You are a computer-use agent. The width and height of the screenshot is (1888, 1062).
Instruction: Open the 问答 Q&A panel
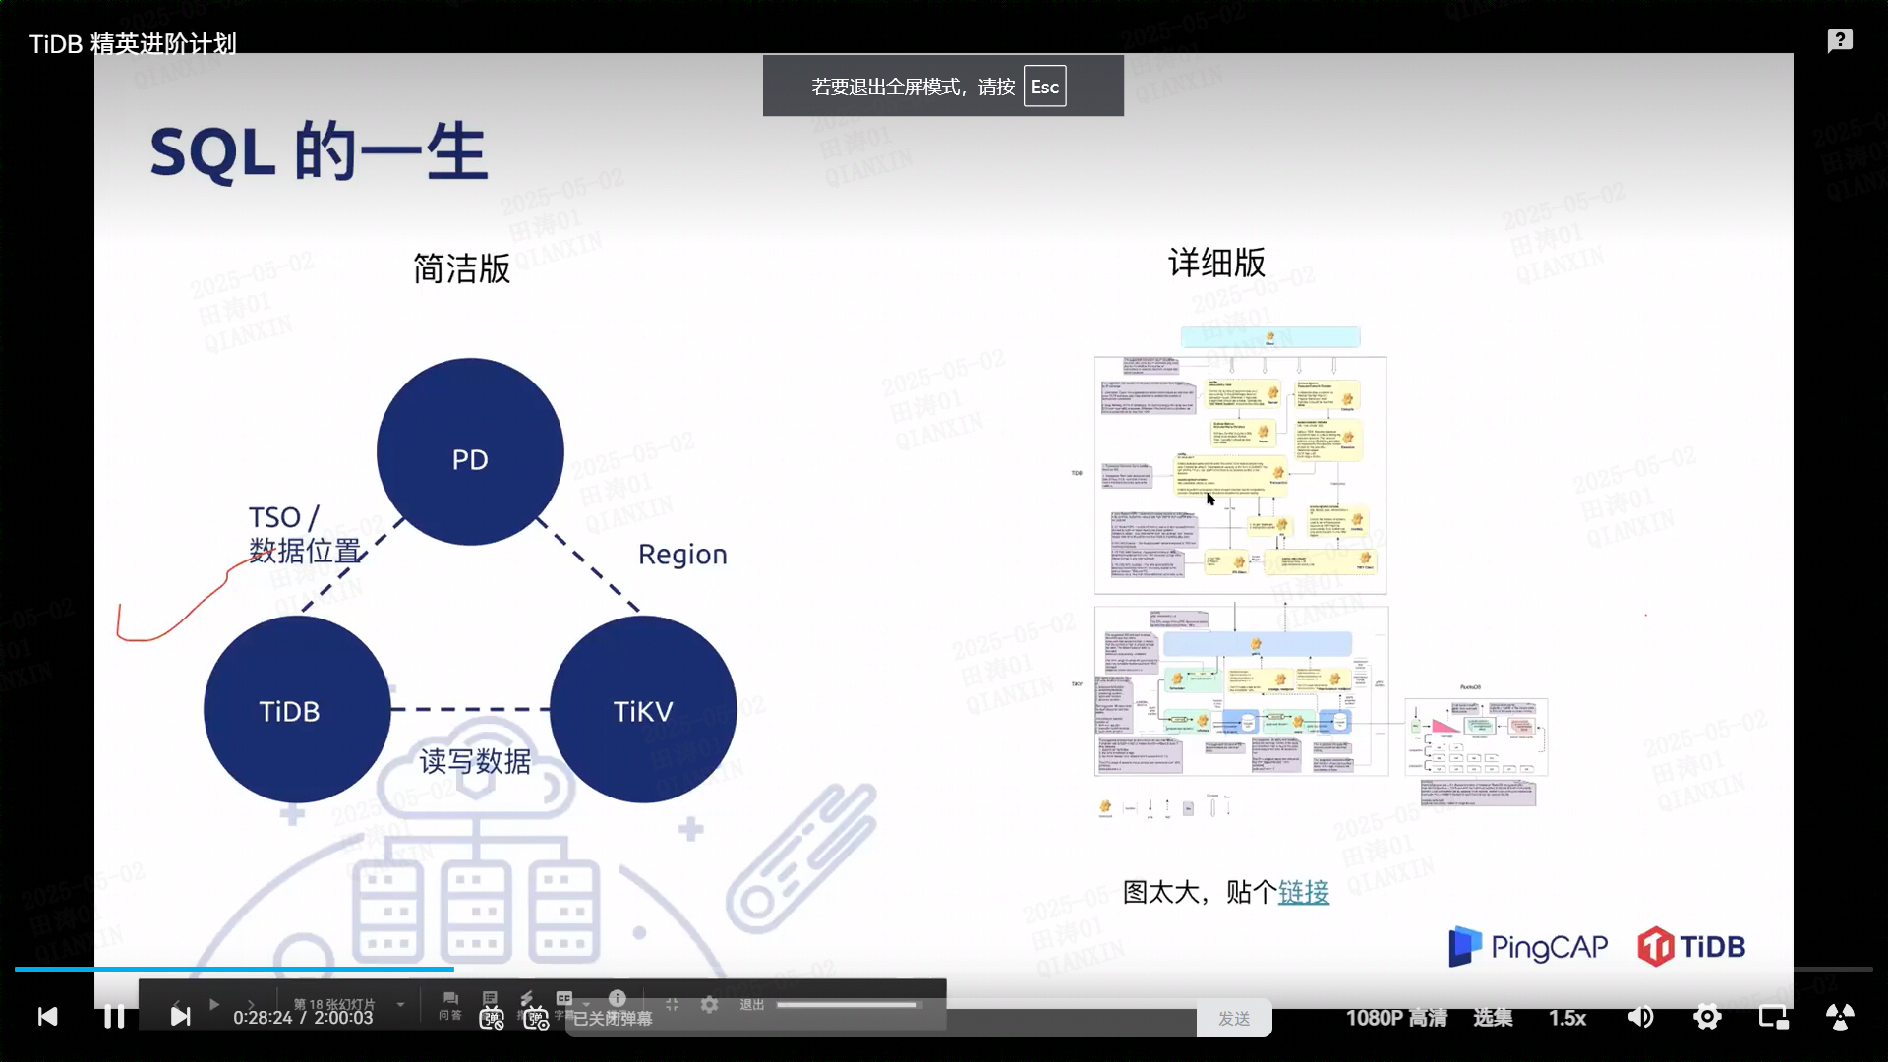pos(450,1005)
